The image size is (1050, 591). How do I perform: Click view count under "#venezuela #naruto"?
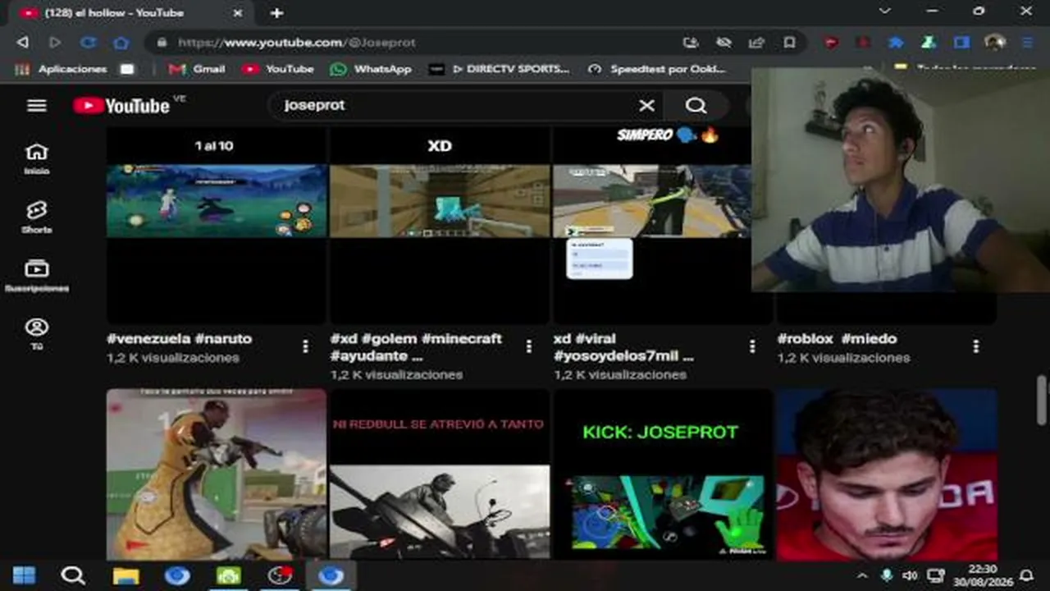(x=173, y=358)
